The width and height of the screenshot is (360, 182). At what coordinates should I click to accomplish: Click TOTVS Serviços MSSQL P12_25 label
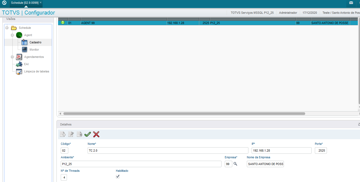[252, 13]
